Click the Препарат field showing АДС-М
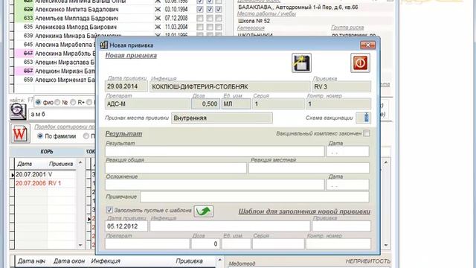Viewport: 476px width, 268px height. pos(147,104)
